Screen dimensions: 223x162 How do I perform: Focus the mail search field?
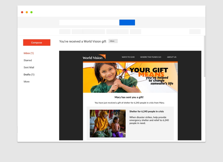(x=89, y=22)
